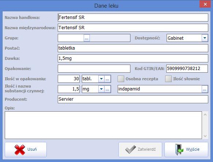Open ellipsis beside indapamid substance field
Image resolution: width=213 pixels, height=162 pixels.
pyautogui.click(x=205, y=89)
